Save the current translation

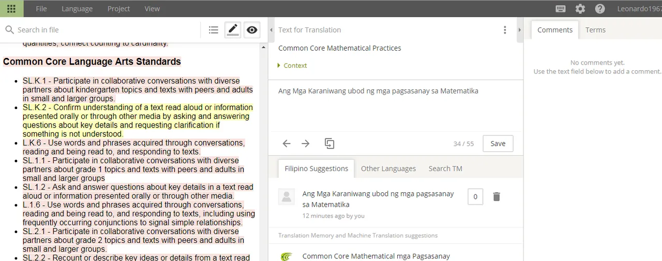pos(498,144)
